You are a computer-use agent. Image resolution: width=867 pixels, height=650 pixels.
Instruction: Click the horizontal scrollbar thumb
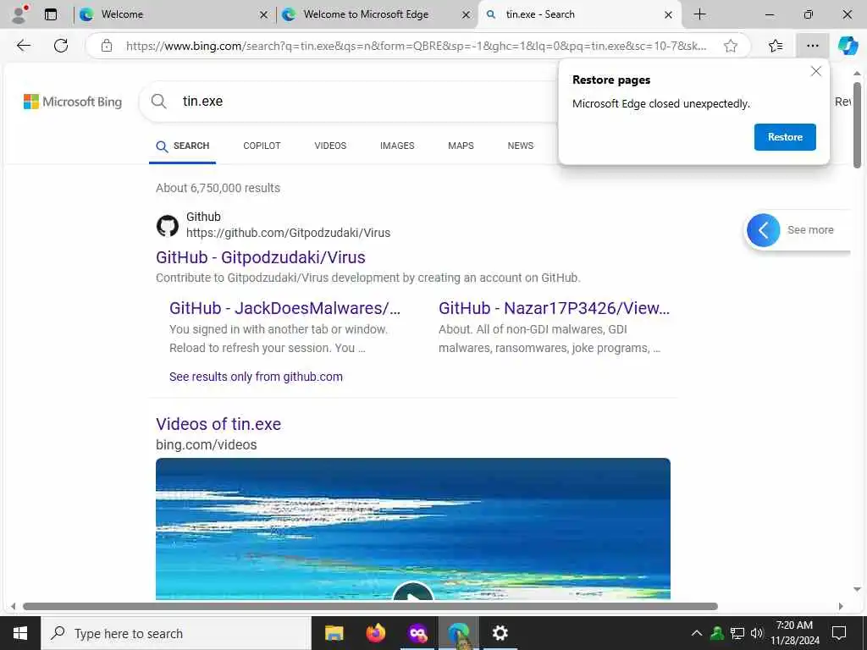click(x=370, y=606)
